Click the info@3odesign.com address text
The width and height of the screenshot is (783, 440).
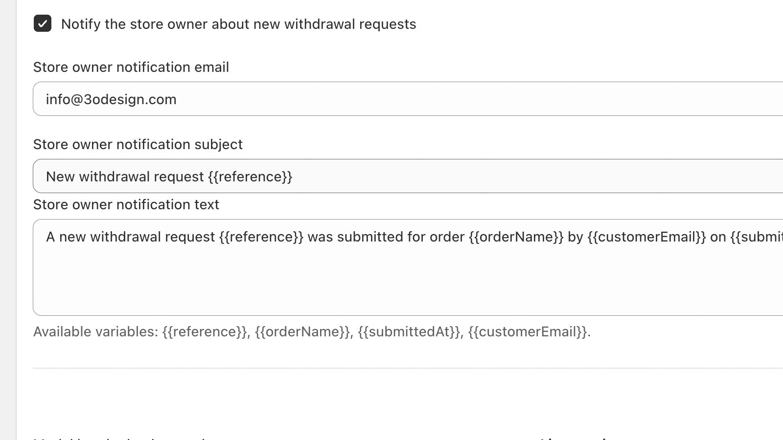coord(111,99)
